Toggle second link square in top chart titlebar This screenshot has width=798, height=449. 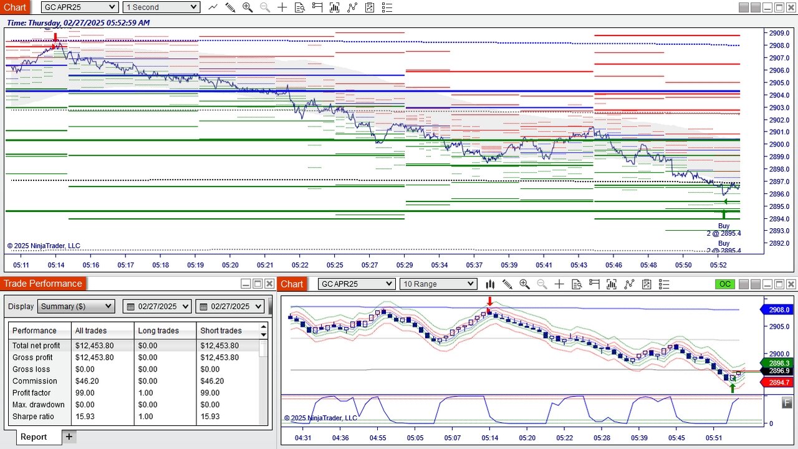[756, 7]
